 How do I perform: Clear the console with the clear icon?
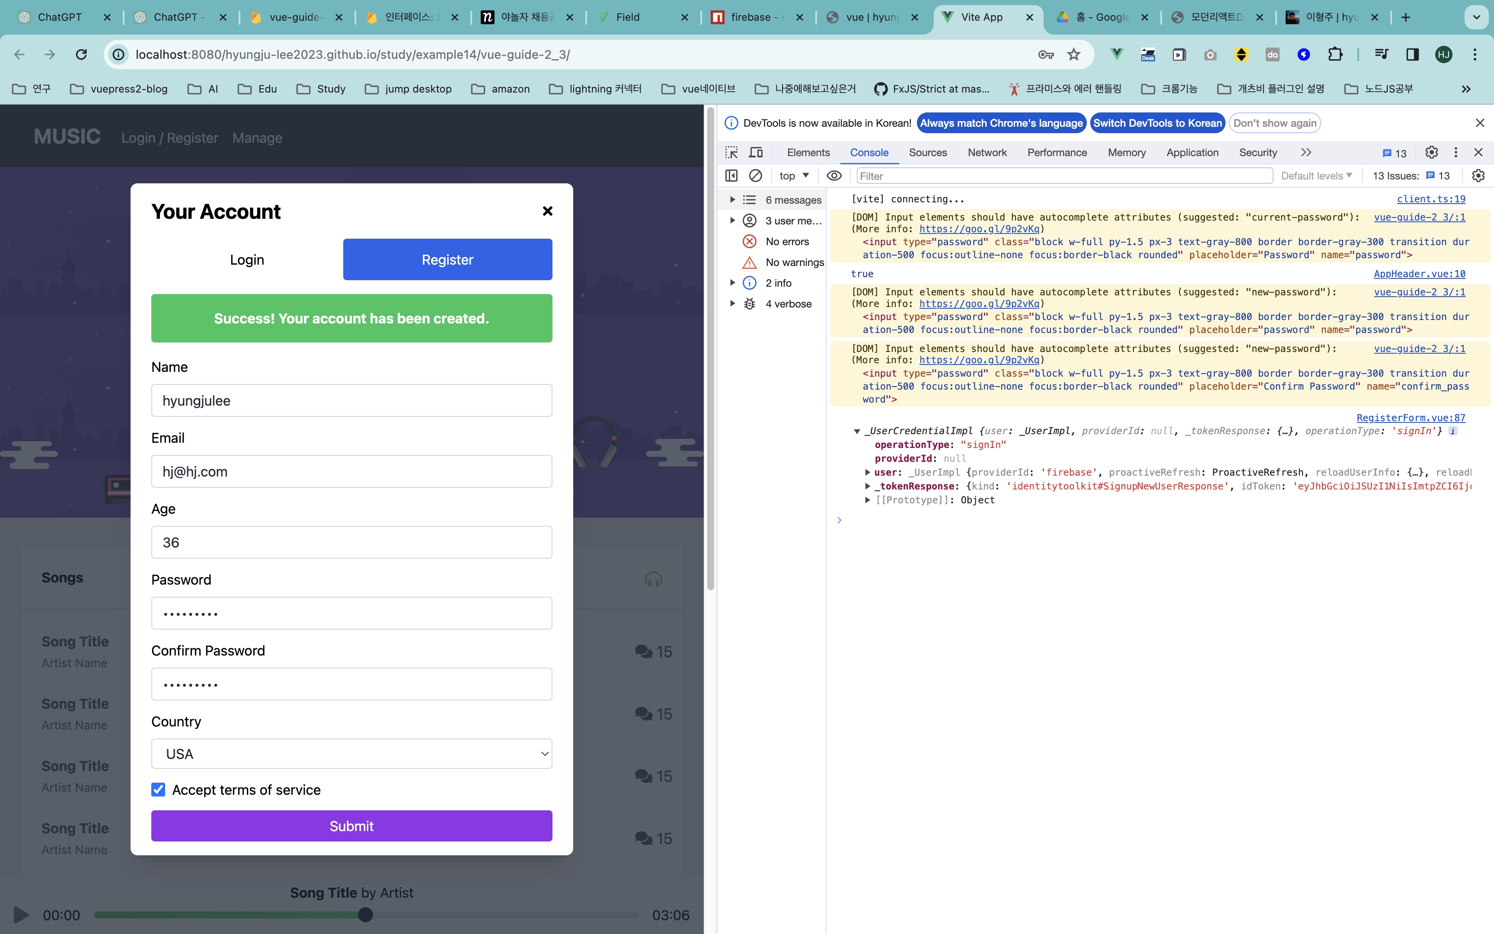(x=756, y=176)
